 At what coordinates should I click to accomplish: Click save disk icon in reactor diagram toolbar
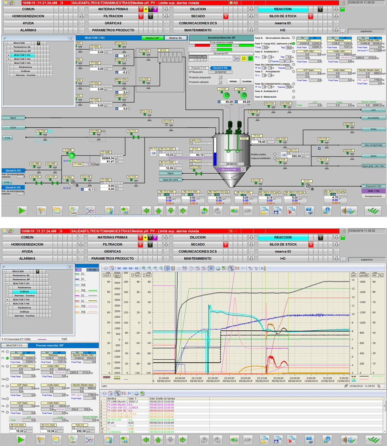tap(278, 211)
